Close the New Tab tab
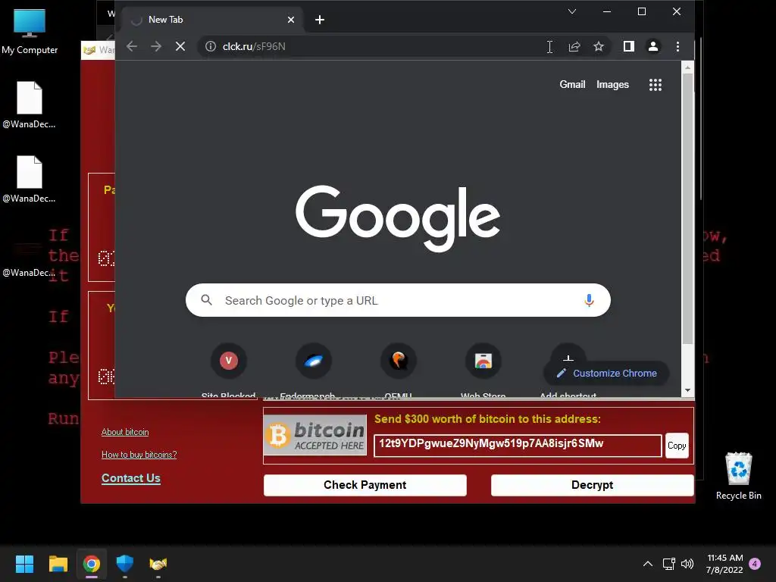The width and height of the screenshot is (776, 582). (291, 20)
